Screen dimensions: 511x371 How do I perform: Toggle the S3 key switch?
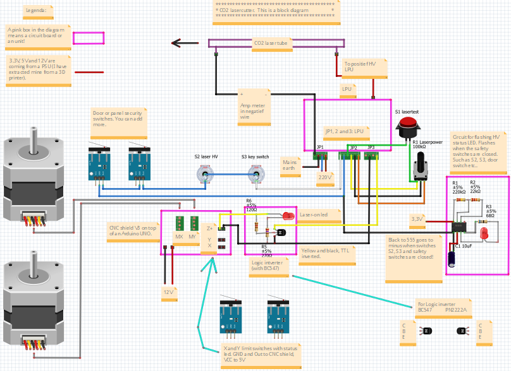(x=255, y=173)
